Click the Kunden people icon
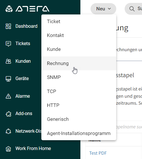This screenshot has width=142, height=159. (8, 61)
